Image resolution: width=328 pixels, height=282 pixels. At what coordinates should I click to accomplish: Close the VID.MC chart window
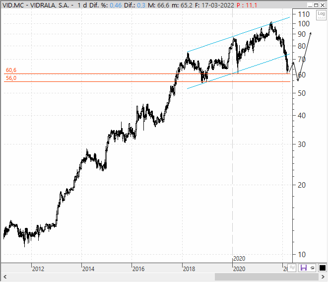pos(323,5)
